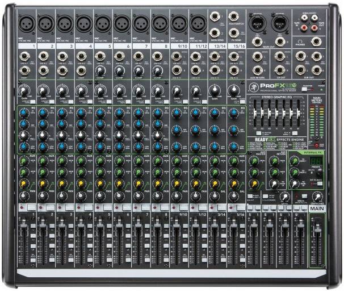Click the FOOTSWITCH jack
Image resolution: width=344 pixels, height=292 pixels.
[x=234, y=16]
